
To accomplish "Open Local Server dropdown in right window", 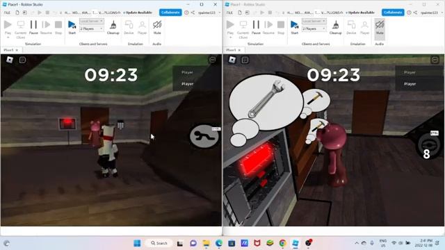I will [x=314, y=22].
